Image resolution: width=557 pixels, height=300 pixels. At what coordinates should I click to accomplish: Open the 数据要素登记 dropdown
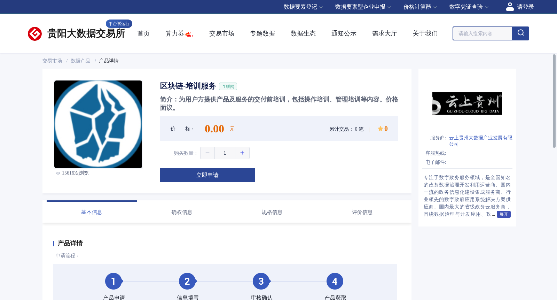[x=303, y=7]
